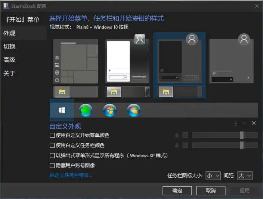Select the fourth flat gray start menu thumbnail
Image resolution: width=264 pixels, height=199 pixels.
(x=231, y=59)
